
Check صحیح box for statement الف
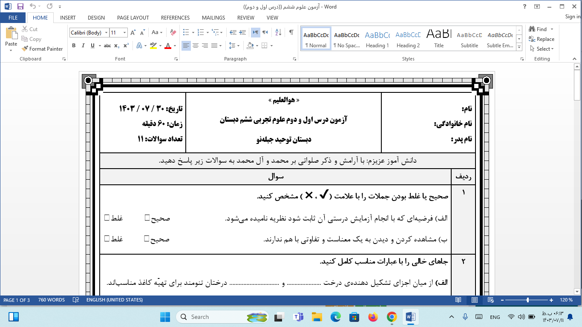click(x=147, y=218)
